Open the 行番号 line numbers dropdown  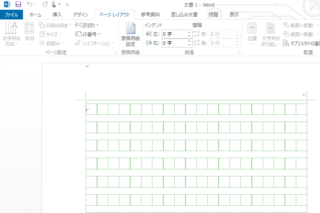pos(88,34)
